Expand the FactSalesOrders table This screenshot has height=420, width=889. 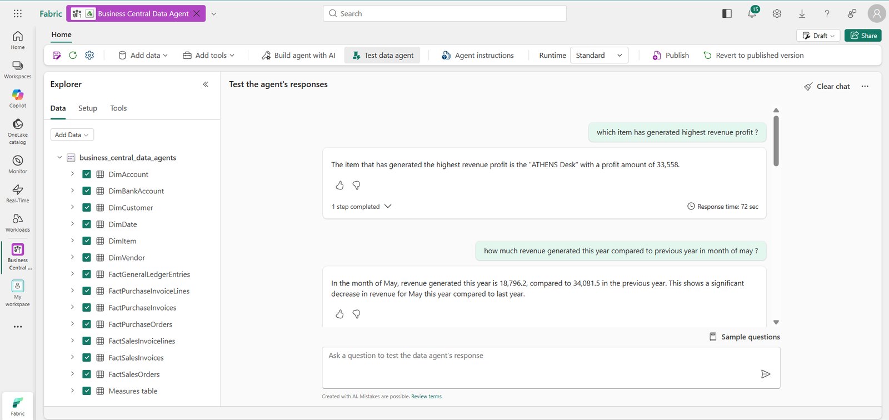coord(72,374)
